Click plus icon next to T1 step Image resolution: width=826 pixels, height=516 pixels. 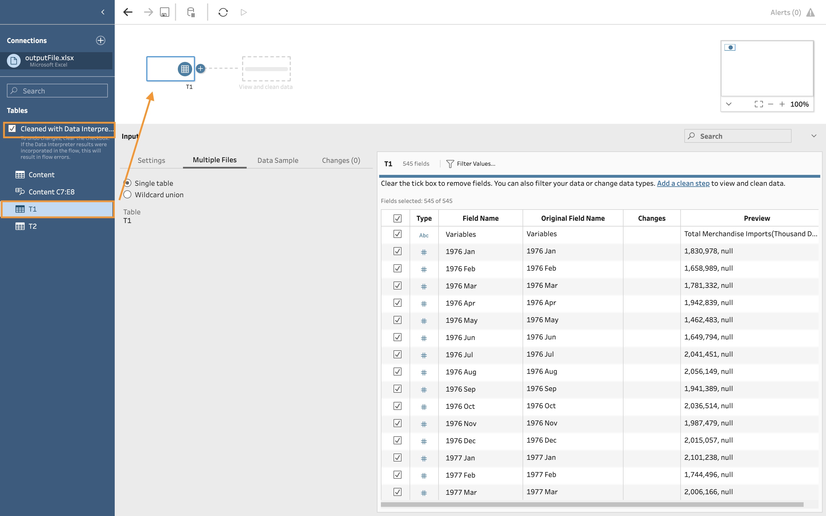pyautogui.click(x=201, y=69)
